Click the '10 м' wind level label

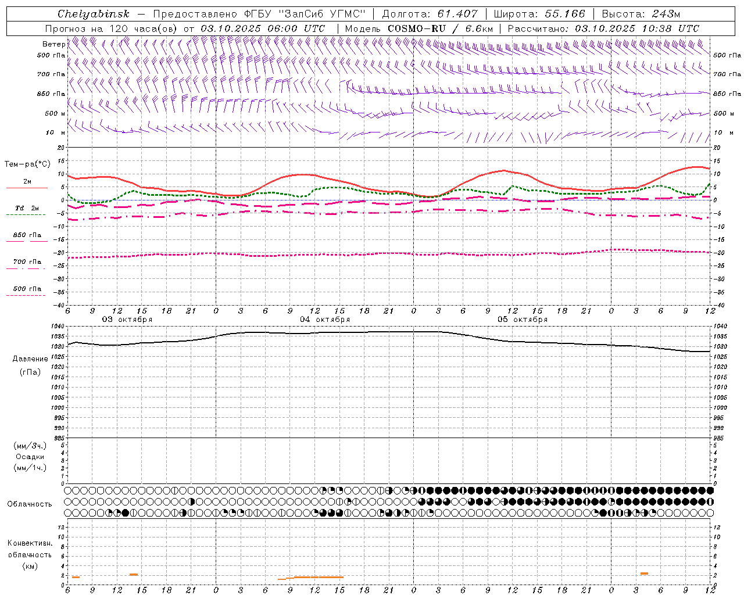[56, 132]
